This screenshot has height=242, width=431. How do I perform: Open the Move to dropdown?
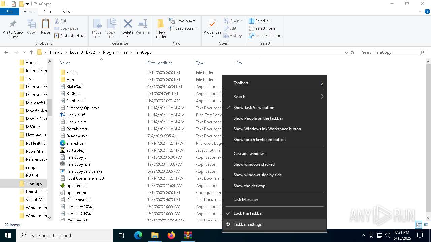click(97, 35)
